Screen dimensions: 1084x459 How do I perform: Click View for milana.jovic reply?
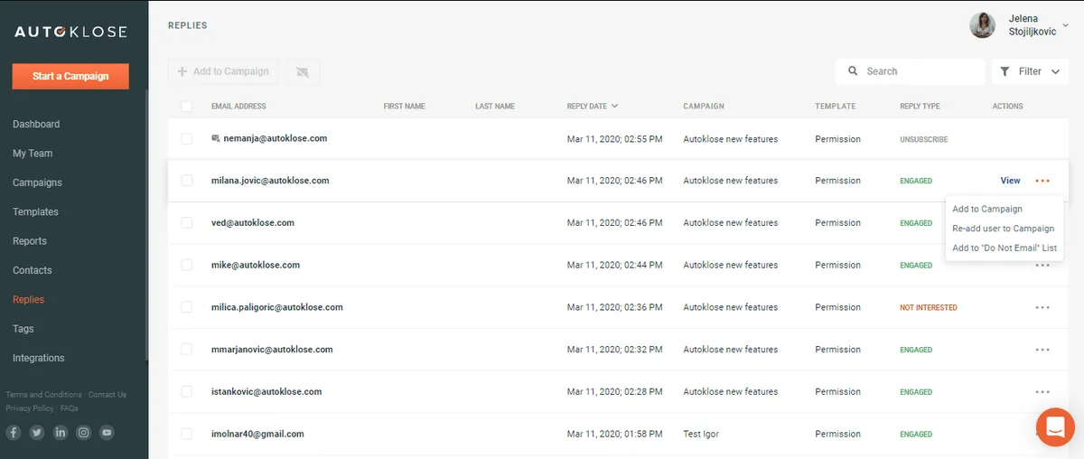pos(1010,181)
